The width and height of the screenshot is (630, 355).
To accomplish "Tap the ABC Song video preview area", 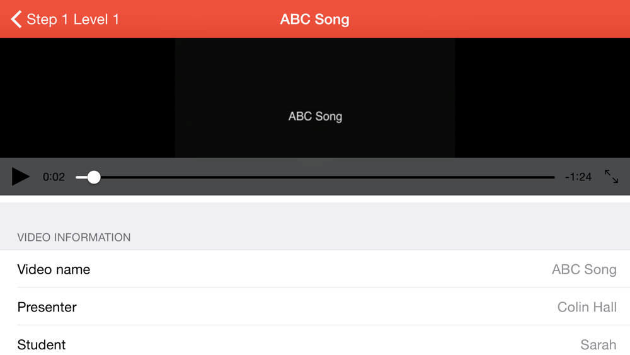I will click(x=315, y=98).
